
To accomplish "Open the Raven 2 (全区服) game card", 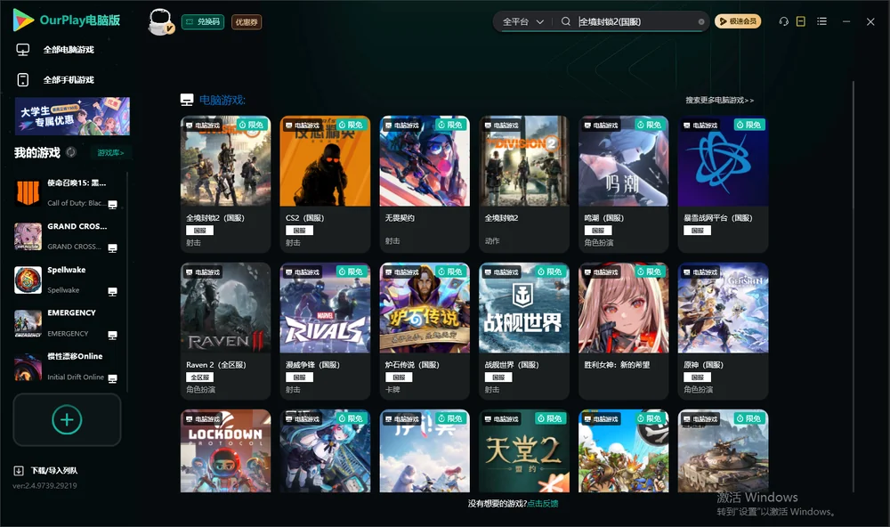I will 225,331.
